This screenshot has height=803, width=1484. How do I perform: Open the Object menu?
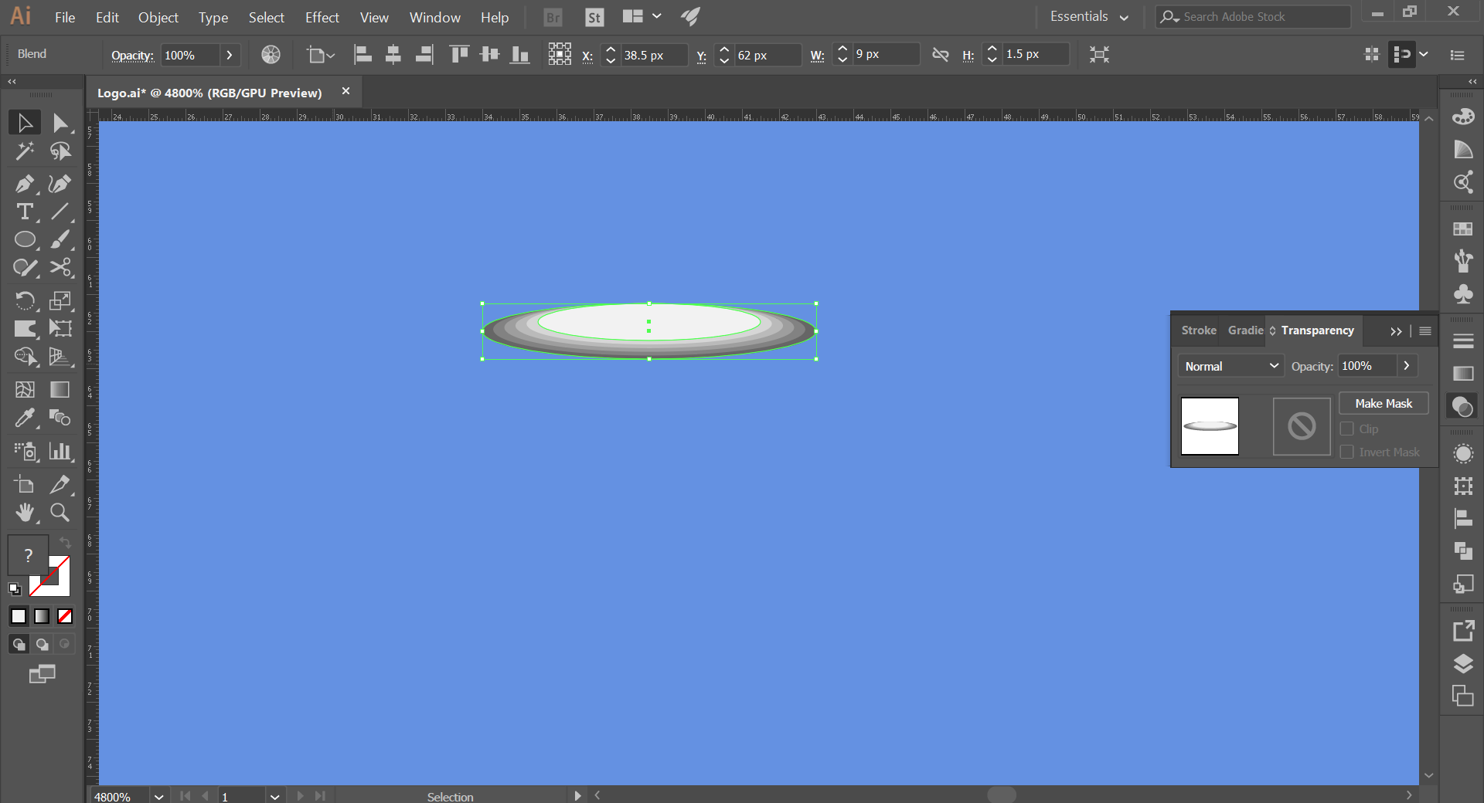pos(158,17)
